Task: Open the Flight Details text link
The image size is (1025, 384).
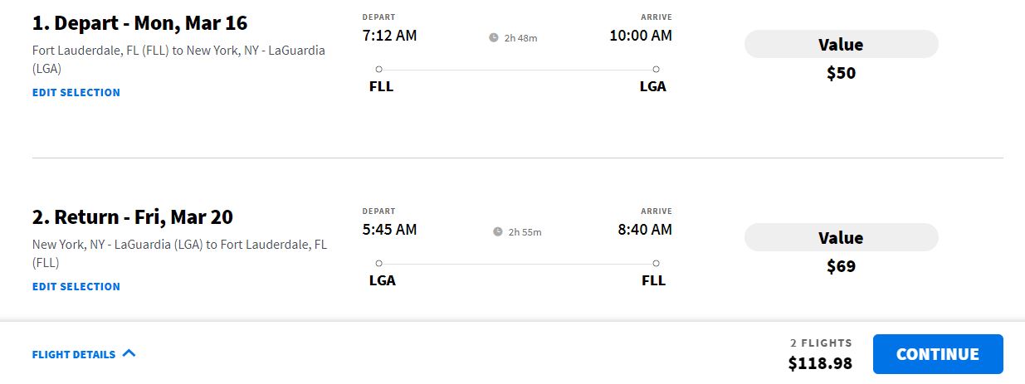Action: pos(74,355)
